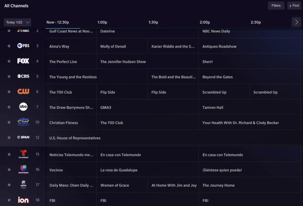Image resolution: width=303 pixels, height=206 pixels.
Task: Click the PBS channel logo
Action: pos(23,46)
